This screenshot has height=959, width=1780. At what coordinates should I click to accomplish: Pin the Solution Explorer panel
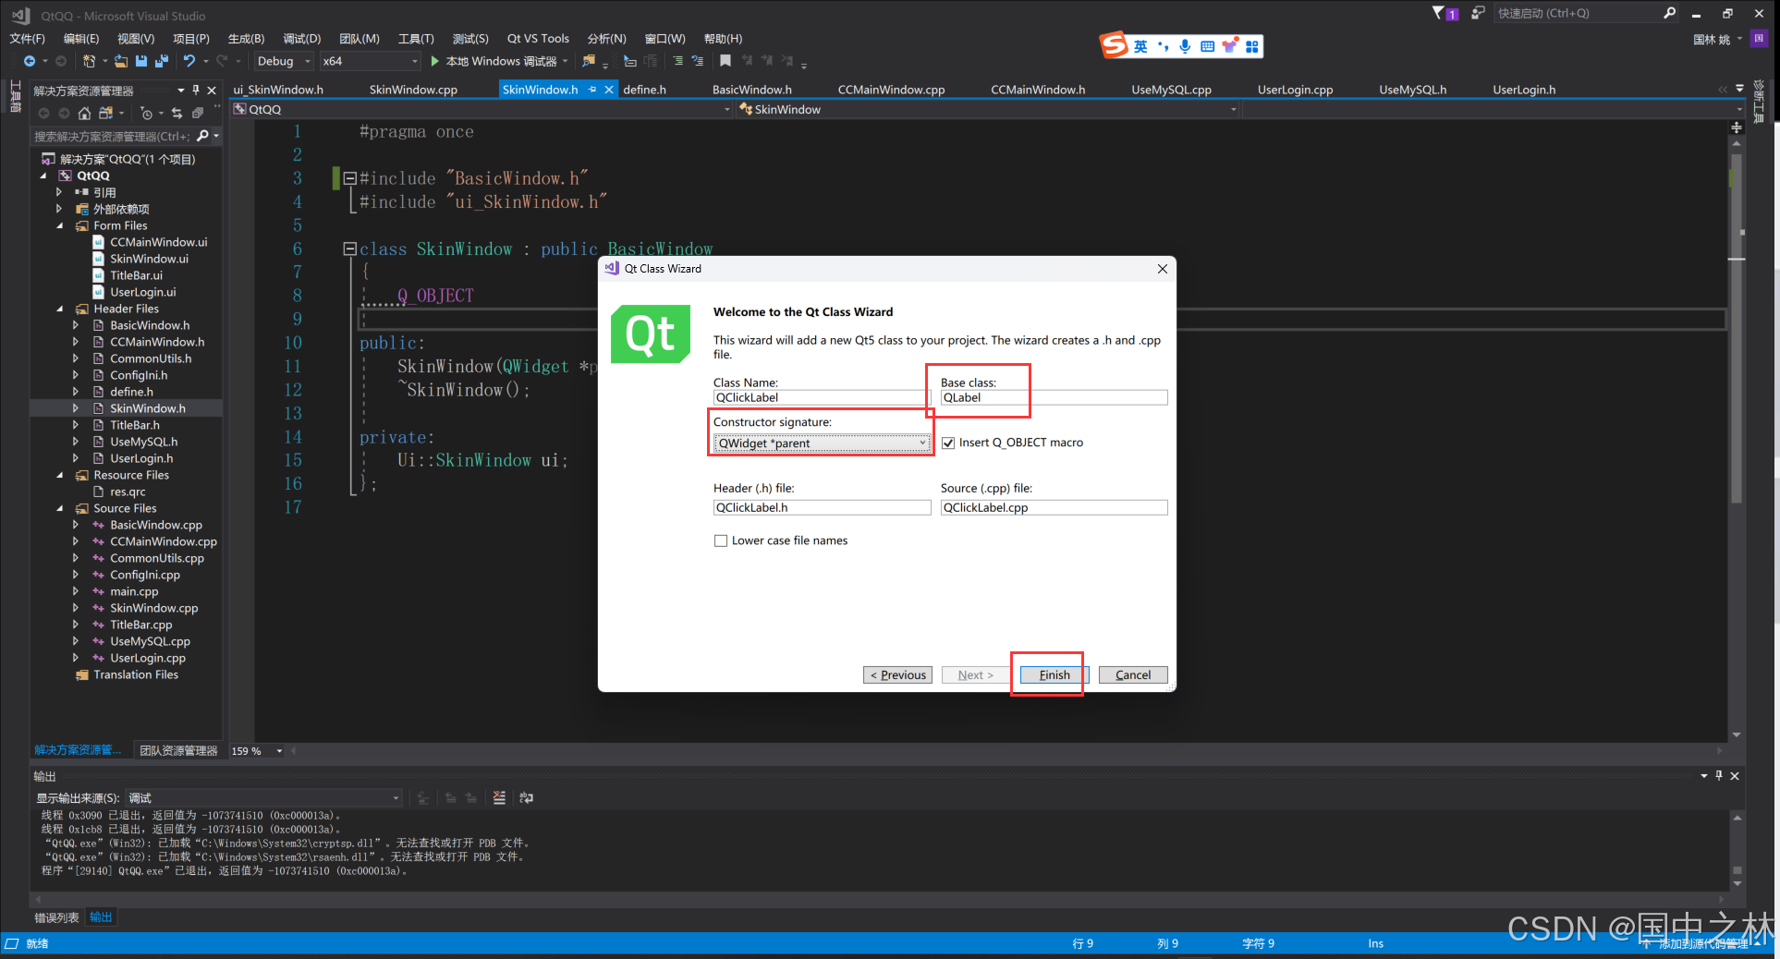pos(196,90)
